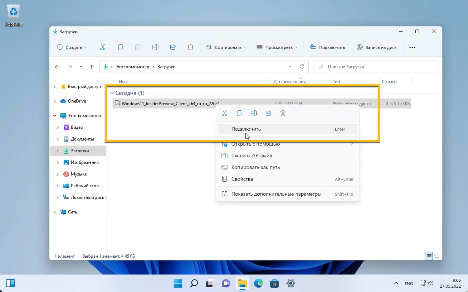The image size is (468, 292).
Task: Click the Поиск в: Загрузки search field
Action: tap(375, 67)
